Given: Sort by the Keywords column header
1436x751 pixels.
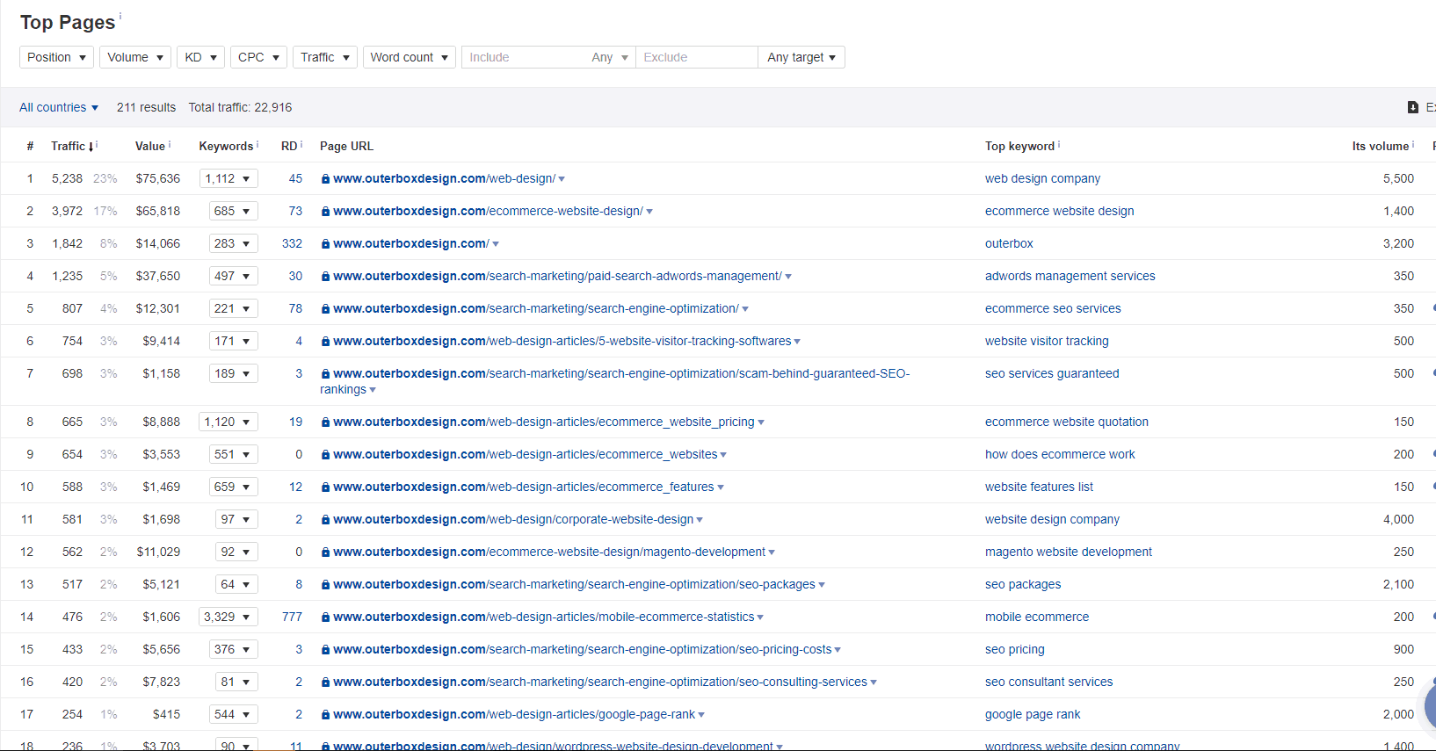Looking at the screenshot, I should click(226, 146).
